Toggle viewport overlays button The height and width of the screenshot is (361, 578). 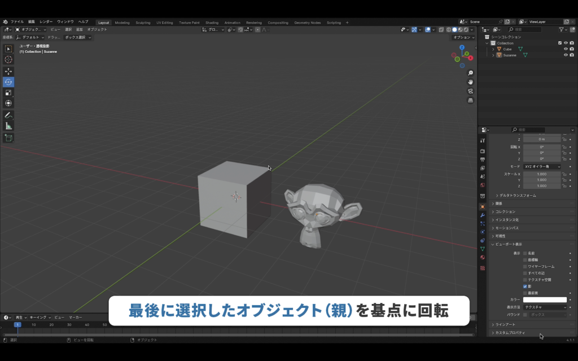[x=428, y=30]
